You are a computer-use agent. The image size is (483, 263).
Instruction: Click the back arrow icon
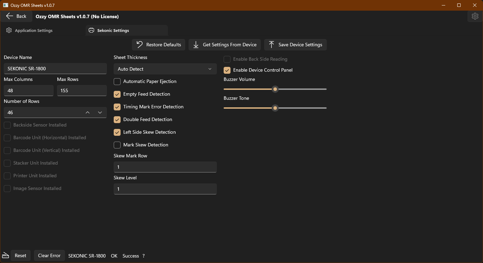(x=10, y=16)
